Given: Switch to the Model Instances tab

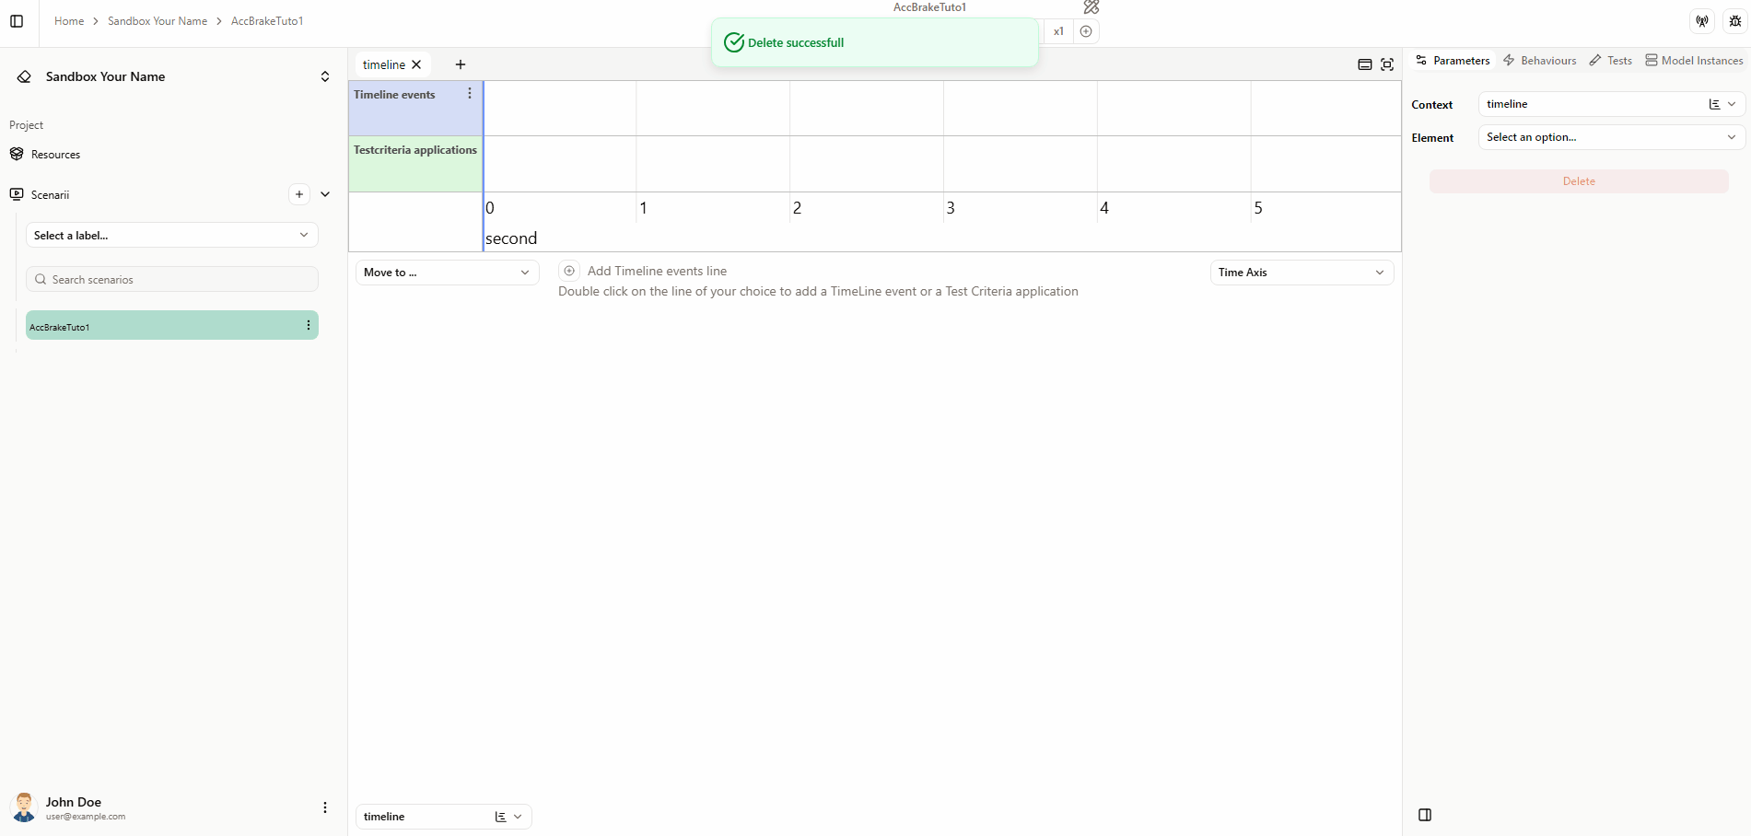Looking at the screenshot, I should click(x=1700, y=60).
